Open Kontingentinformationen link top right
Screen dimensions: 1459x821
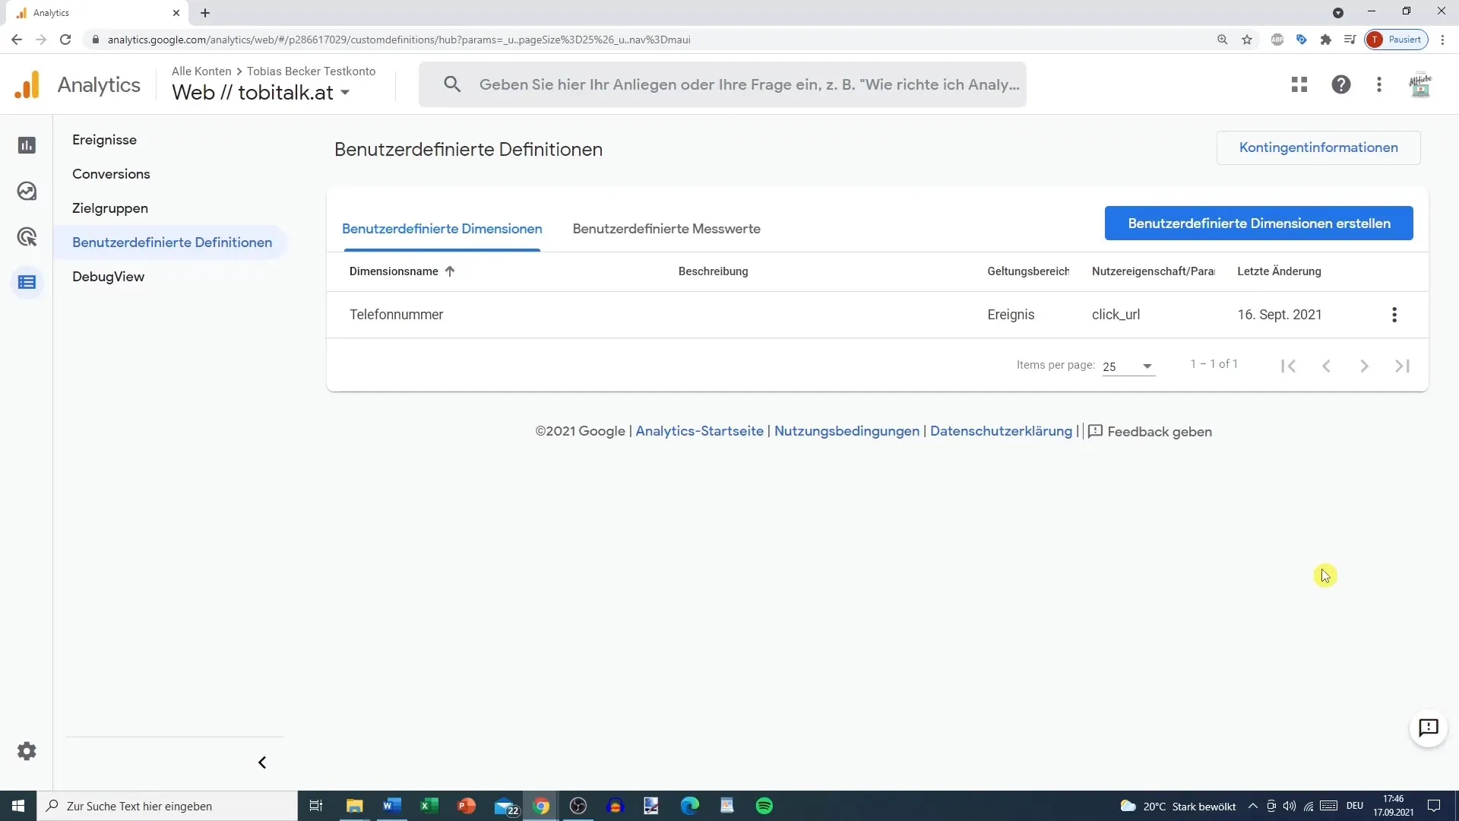tap(1318, 147)
